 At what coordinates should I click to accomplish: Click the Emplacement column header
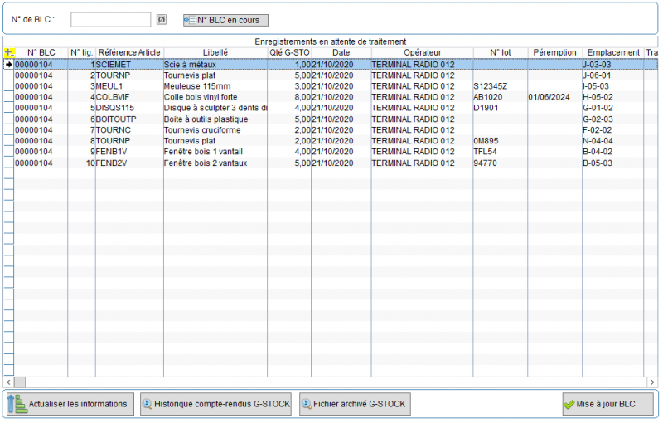pos(612,52)
